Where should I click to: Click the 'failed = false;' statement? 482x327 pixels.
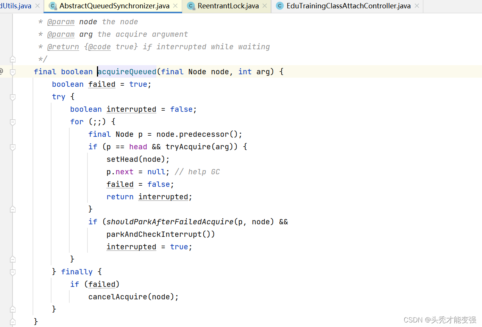(x=140, y=184)
